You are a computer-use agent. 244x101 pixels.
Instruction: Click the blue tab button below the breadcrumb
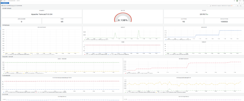5,3
